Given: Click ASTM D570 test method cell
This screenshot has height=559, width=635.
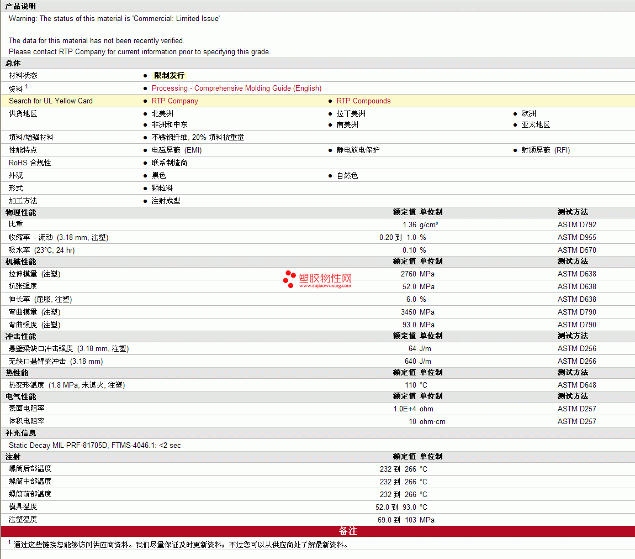Looking at the screenshot, I should click(x=576, y=250).
